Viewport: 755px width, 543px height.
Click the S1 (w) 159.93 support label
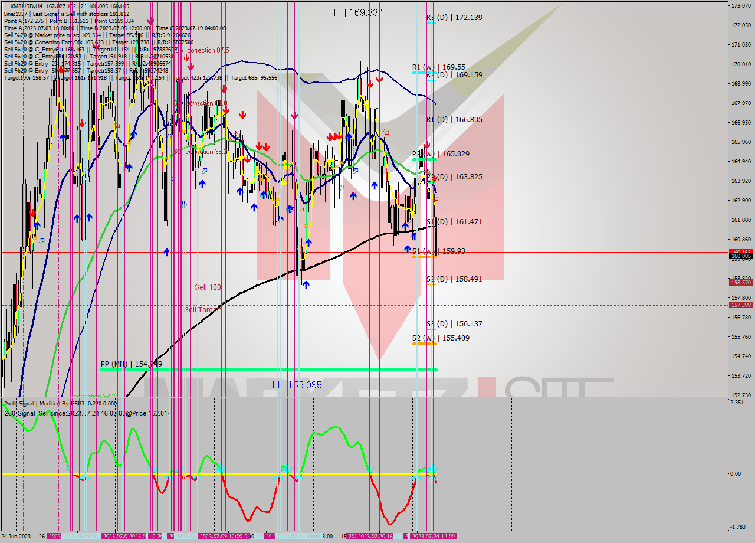(x=439, y=251)
